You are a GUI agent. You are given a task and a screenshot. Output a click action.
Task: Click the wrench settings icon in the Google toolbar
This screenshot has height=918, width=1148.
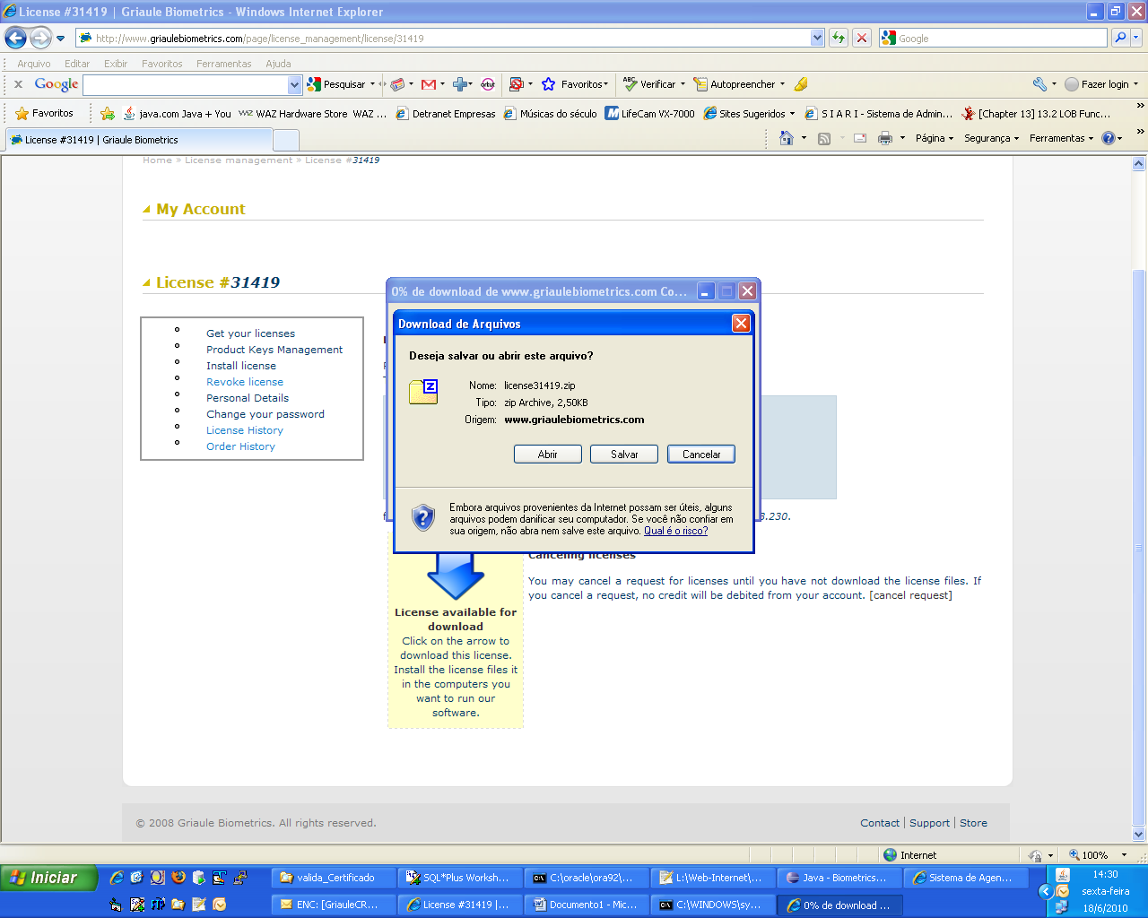pyautogui.click(x=1039, y=84)
